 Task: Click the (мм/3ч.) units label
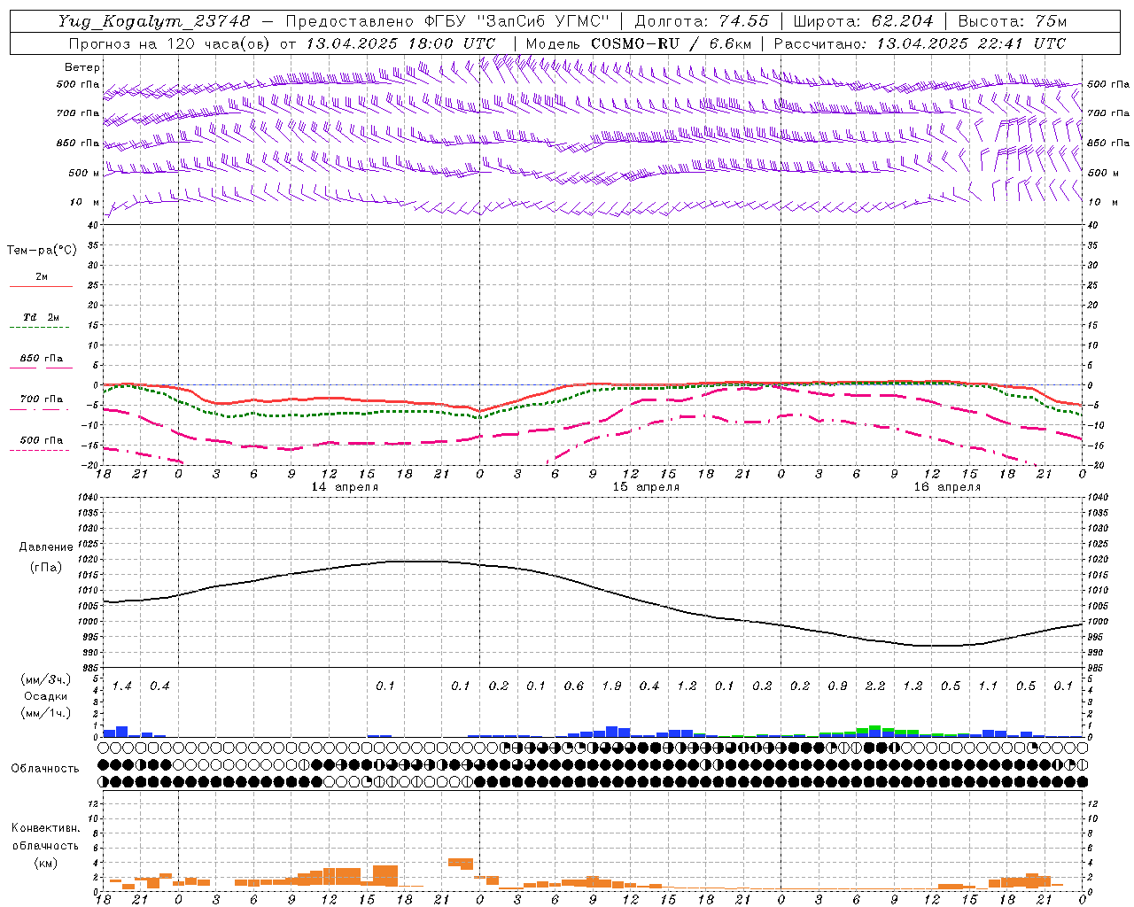(45, 679)
